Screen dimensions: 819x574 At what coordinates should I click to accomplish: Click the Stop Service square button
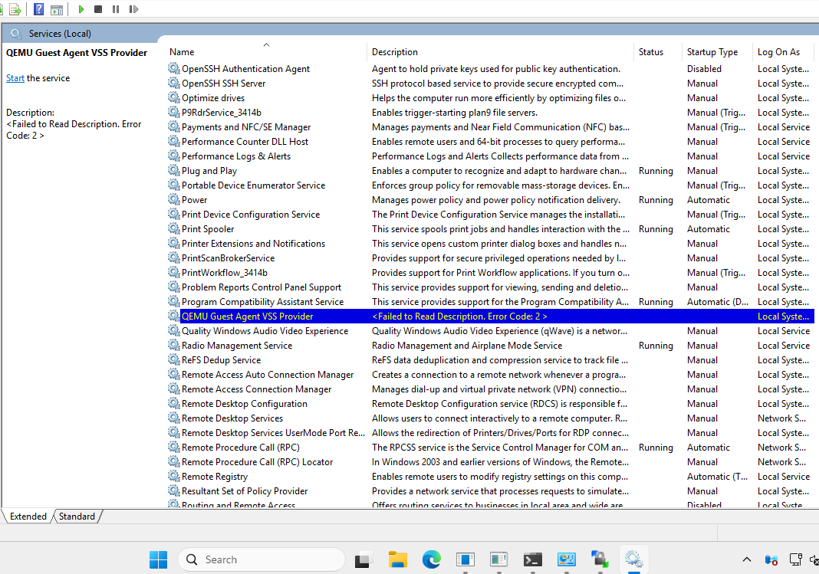click(x=97, y=9)
